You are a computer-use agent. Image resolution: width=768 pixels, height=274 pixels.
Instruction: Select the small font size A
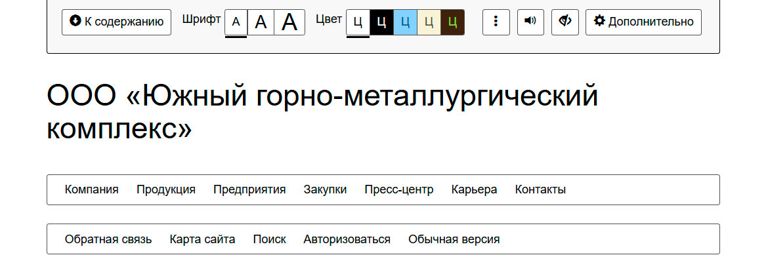pyautogui.click(x=236, y=22)
